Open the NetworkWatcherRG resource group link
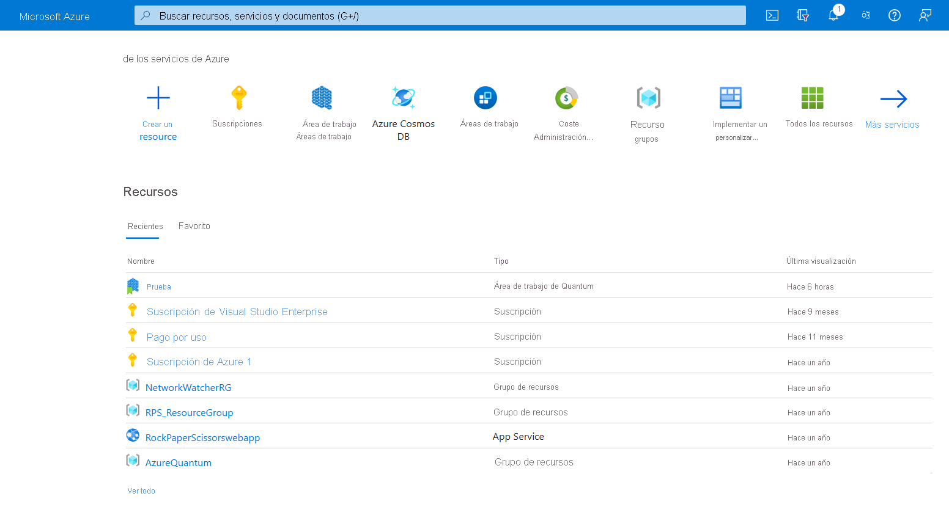 coord(188,387)
